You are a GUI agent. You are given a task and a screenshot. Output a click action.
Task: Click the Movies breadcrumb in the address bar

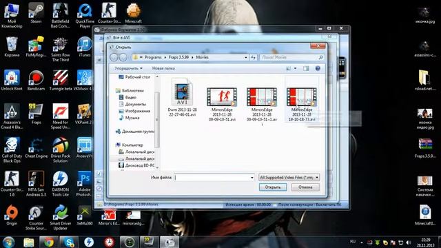pos(202,57)
